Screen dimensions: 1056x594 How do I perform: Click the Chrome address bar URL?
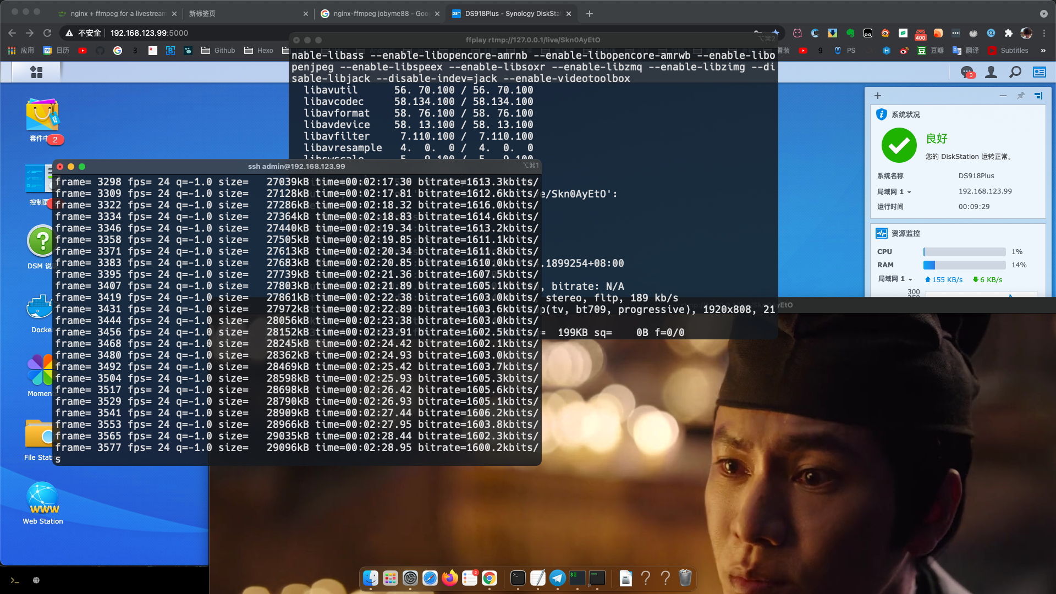(x=149, y=33)
